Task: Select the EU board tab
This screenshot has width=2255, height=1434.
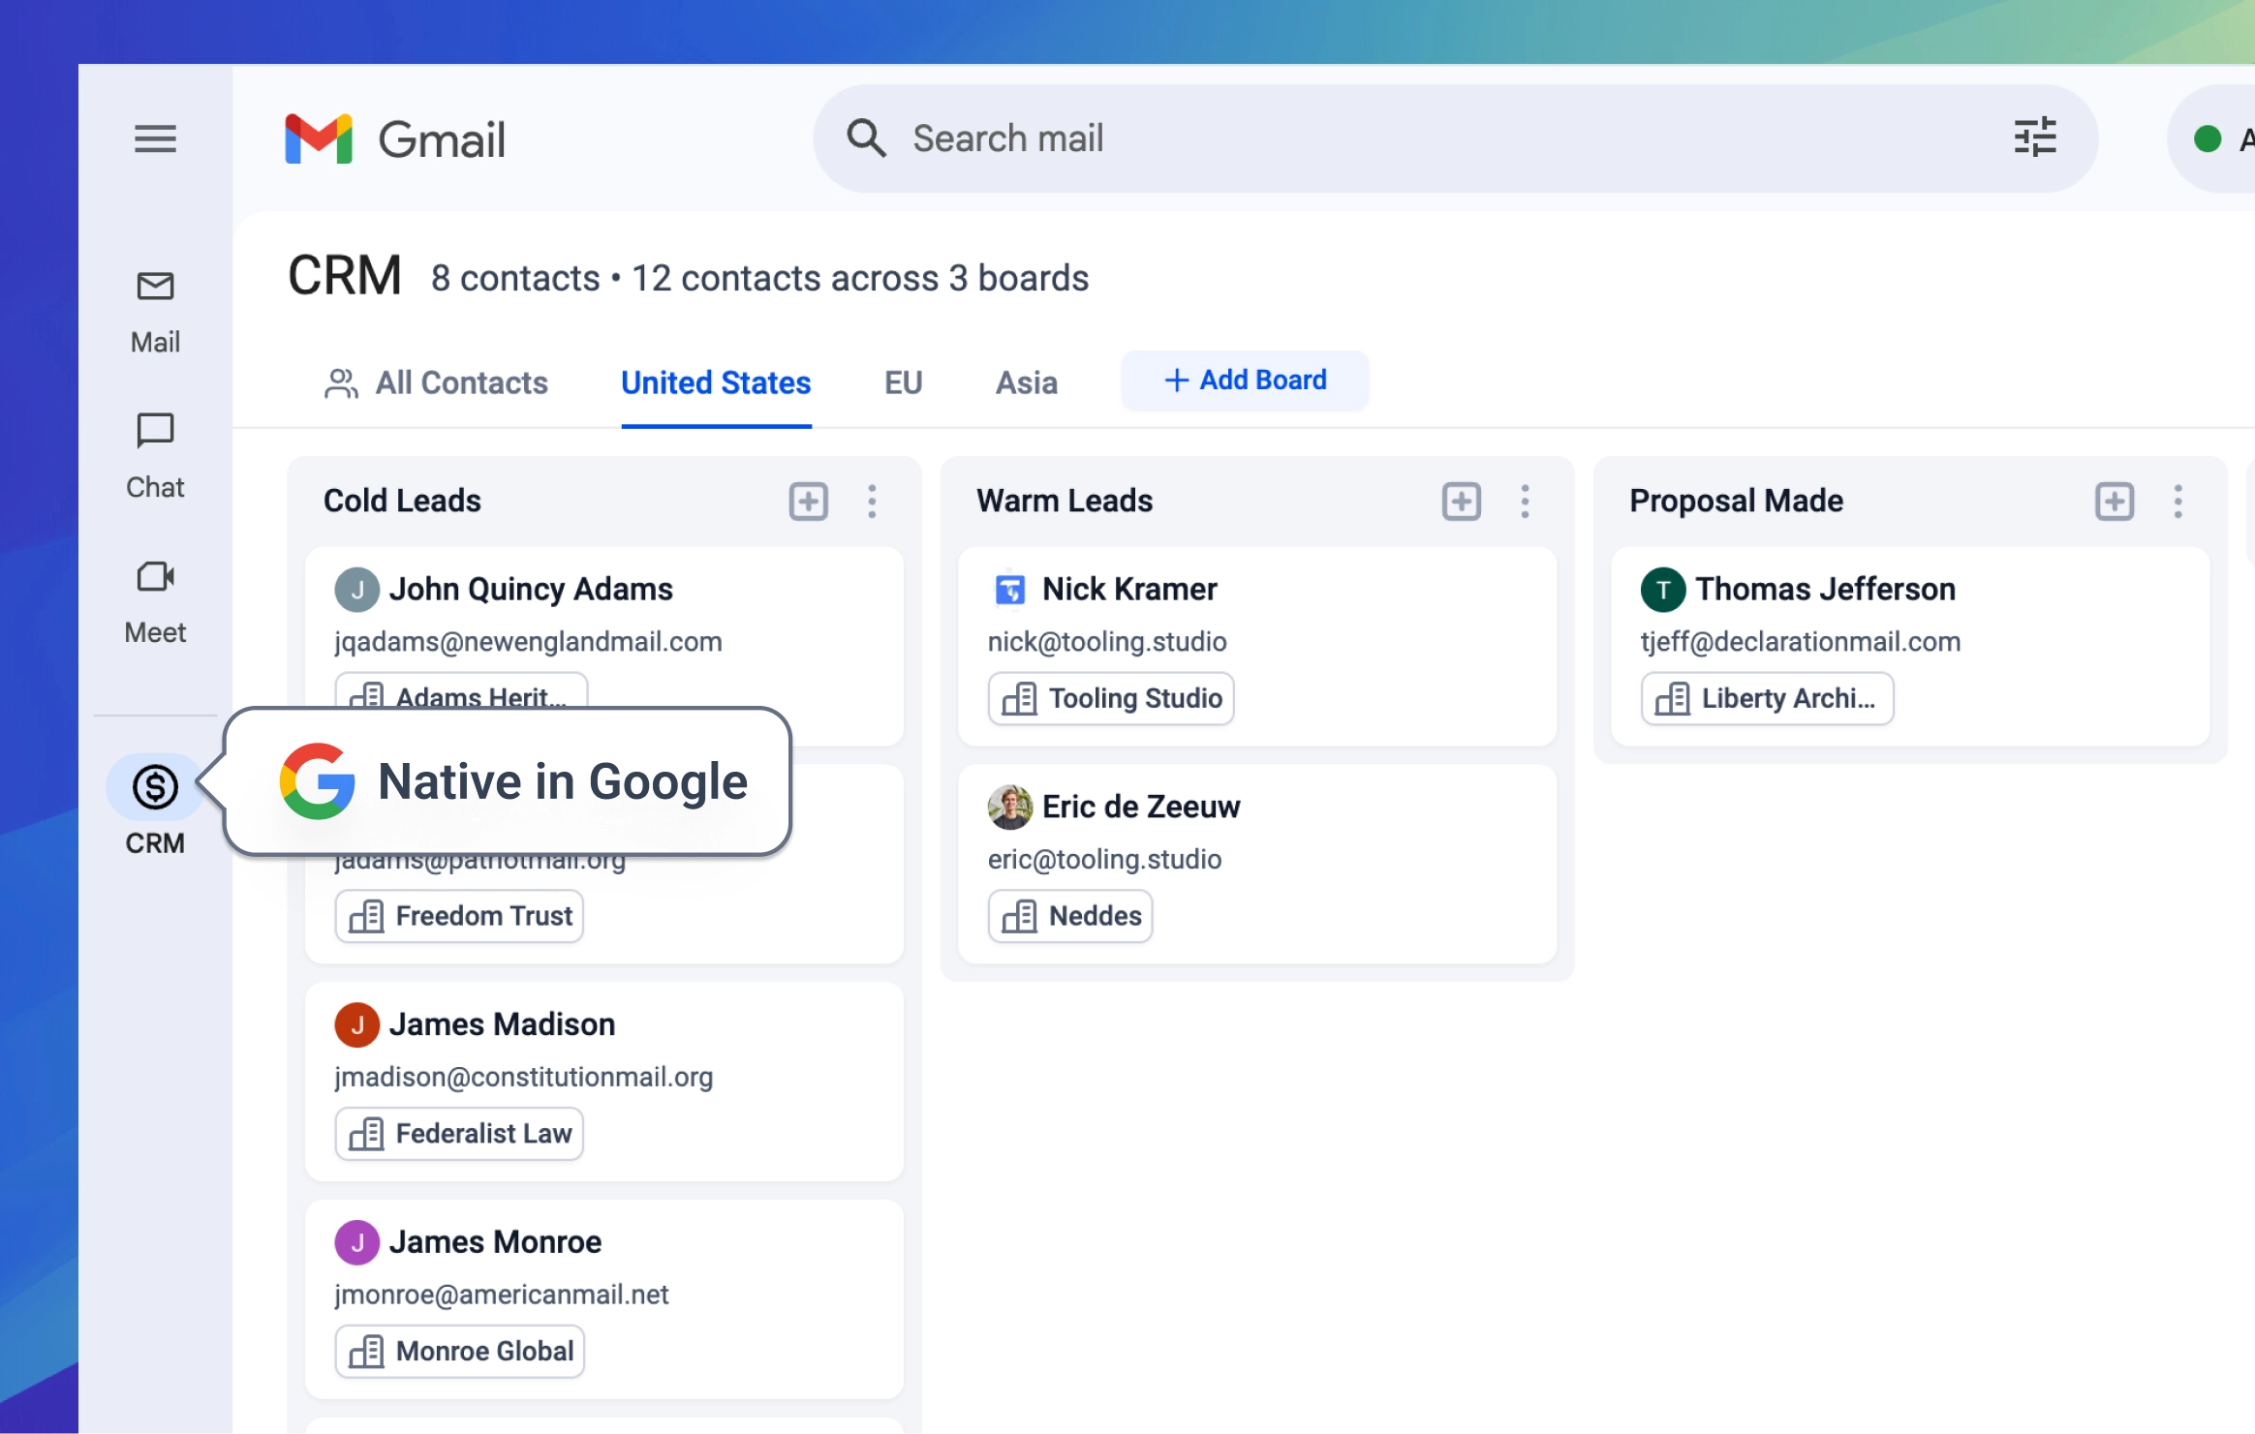Action: (904, 380)
